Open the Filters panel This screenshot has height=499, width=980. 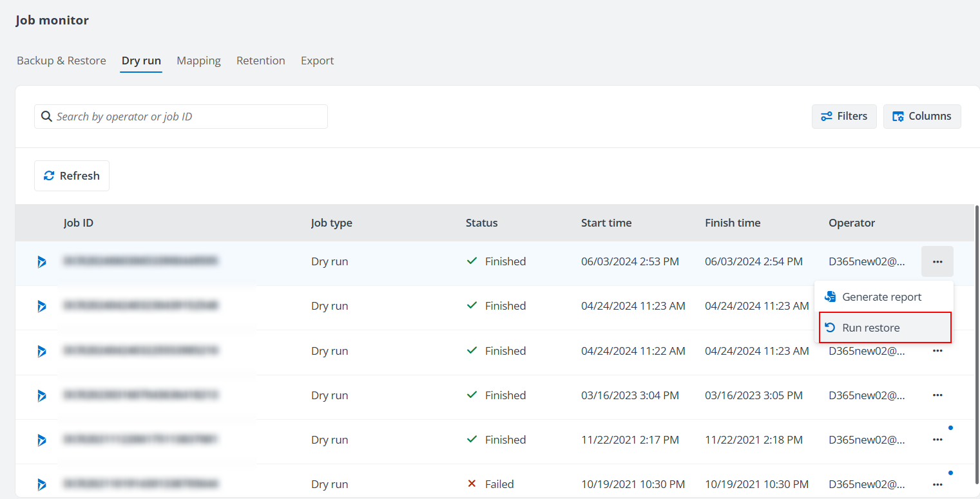coord(844,117)
